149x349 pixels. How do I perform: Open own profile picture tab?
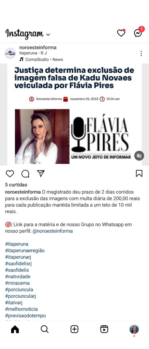coord(134,329)
